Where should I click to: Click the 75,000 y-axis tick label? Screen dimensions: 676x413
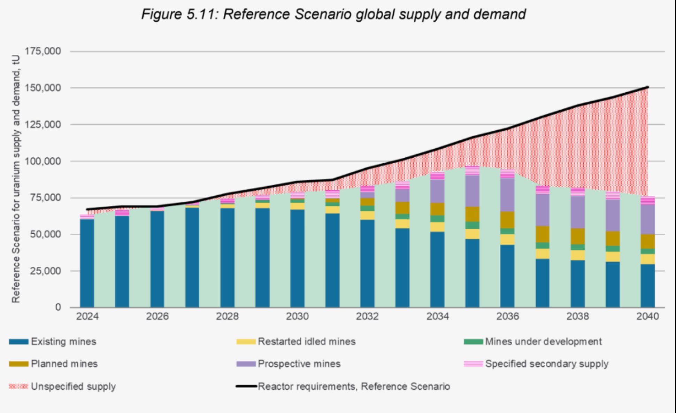45,197
